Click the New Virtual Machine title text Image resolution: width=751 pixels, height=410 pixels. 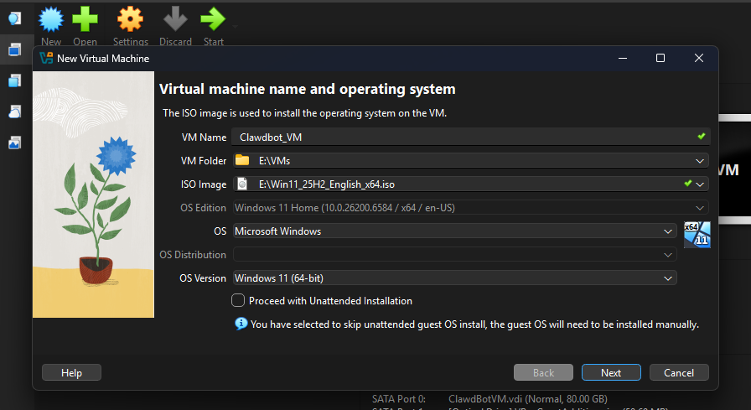coord(103,59)
